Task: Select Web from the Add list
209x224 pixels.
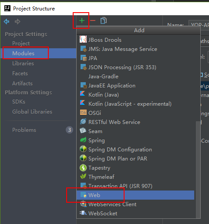Action: coord(135,195)
